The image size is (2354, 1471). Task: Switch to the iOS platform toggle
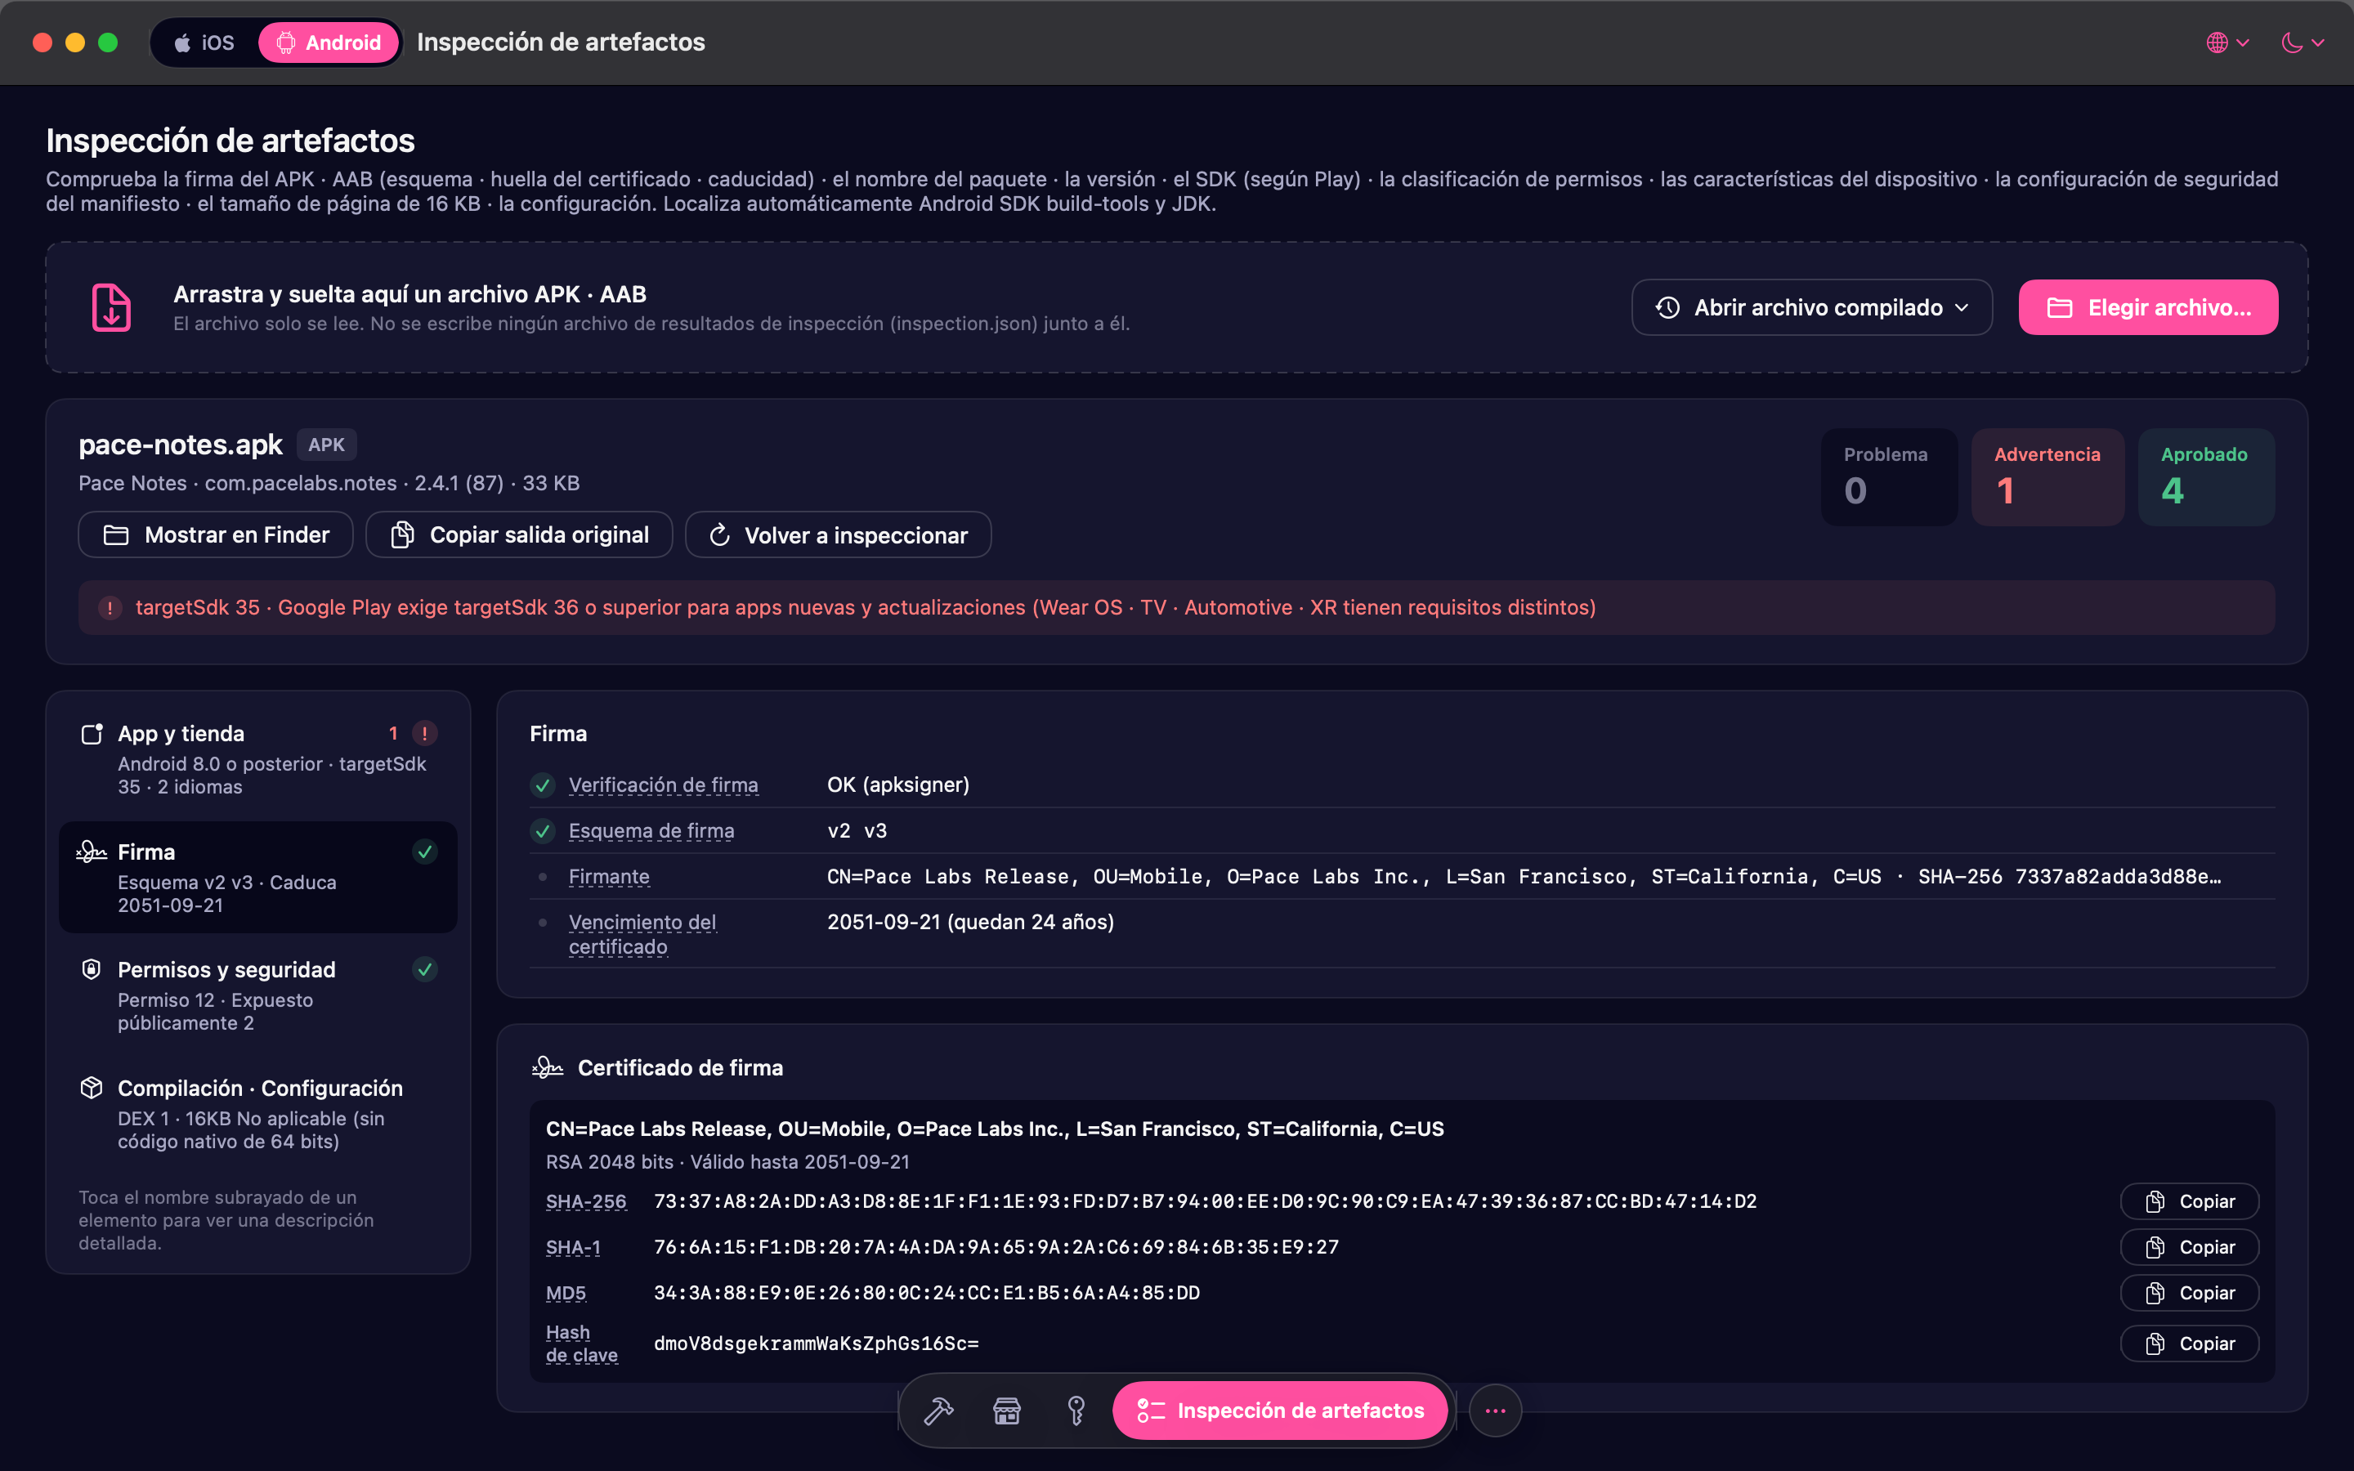(204, 42)
